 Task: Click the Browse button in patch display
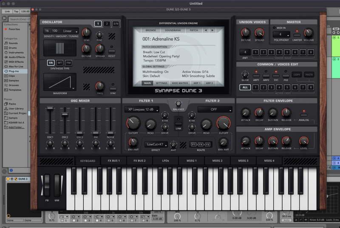tap(151, 31)
